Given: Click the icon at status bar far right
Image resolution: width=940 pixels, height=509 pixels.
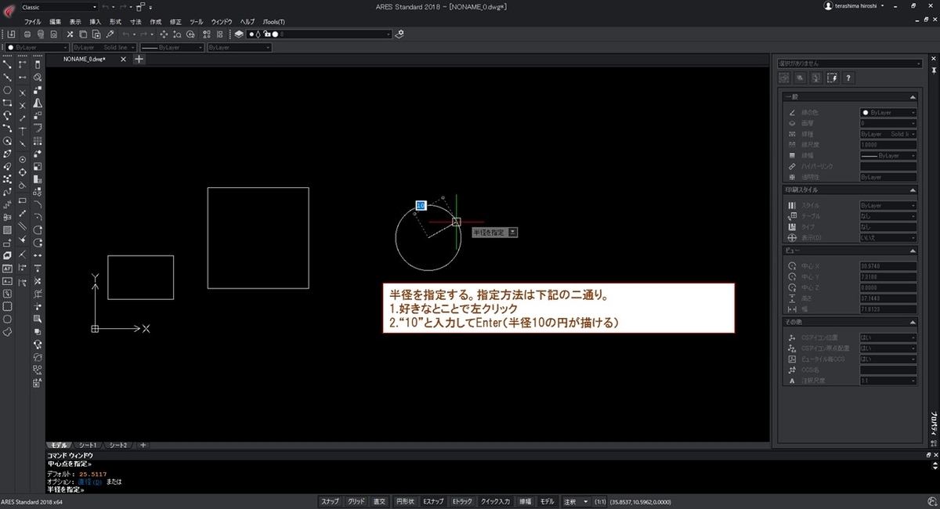Looking at the screenshot, I should pos(933,501).
